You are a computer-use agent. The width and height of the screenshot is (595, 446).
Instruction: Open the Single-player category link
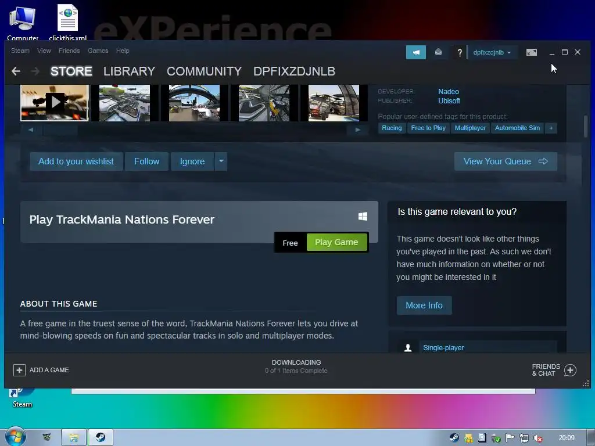click(443, 348)
